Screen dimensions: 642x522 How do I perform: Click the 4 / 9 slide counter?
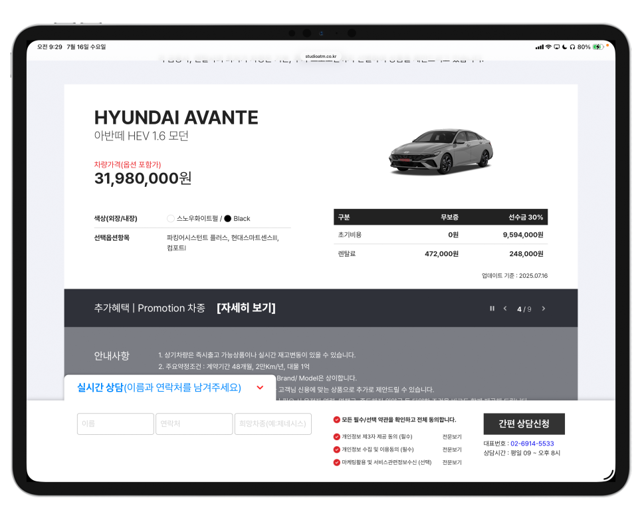click(524, 309)
